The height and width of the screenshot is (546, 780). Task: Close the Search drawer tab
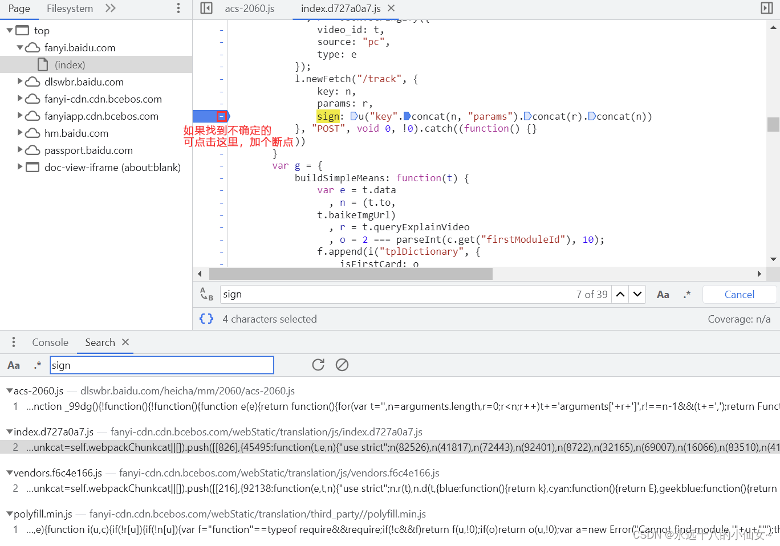coord(125,342)
